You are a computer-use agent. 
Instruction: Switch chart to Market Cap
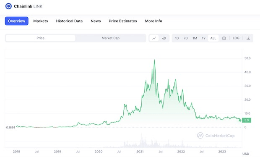(x=111, y=38)
